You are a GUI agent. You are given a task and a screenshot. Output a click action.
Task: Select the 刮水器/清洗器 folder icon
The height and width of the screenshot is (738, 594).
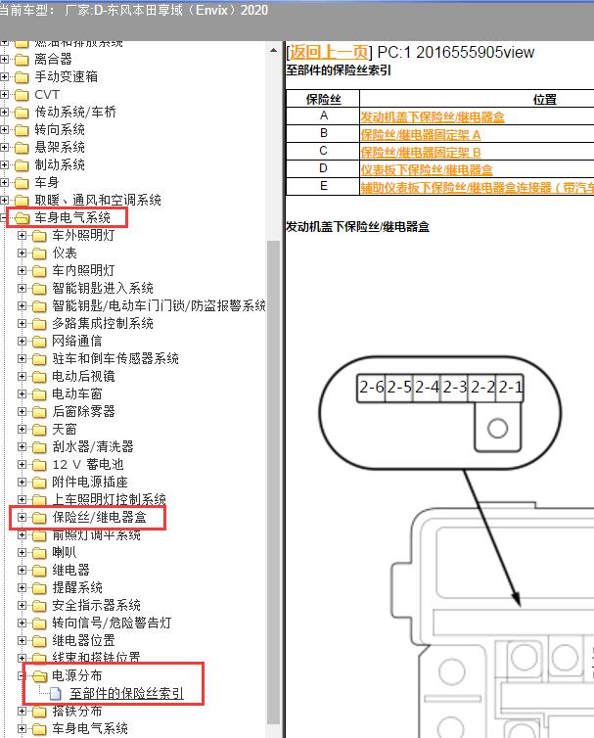pos(39,447)
